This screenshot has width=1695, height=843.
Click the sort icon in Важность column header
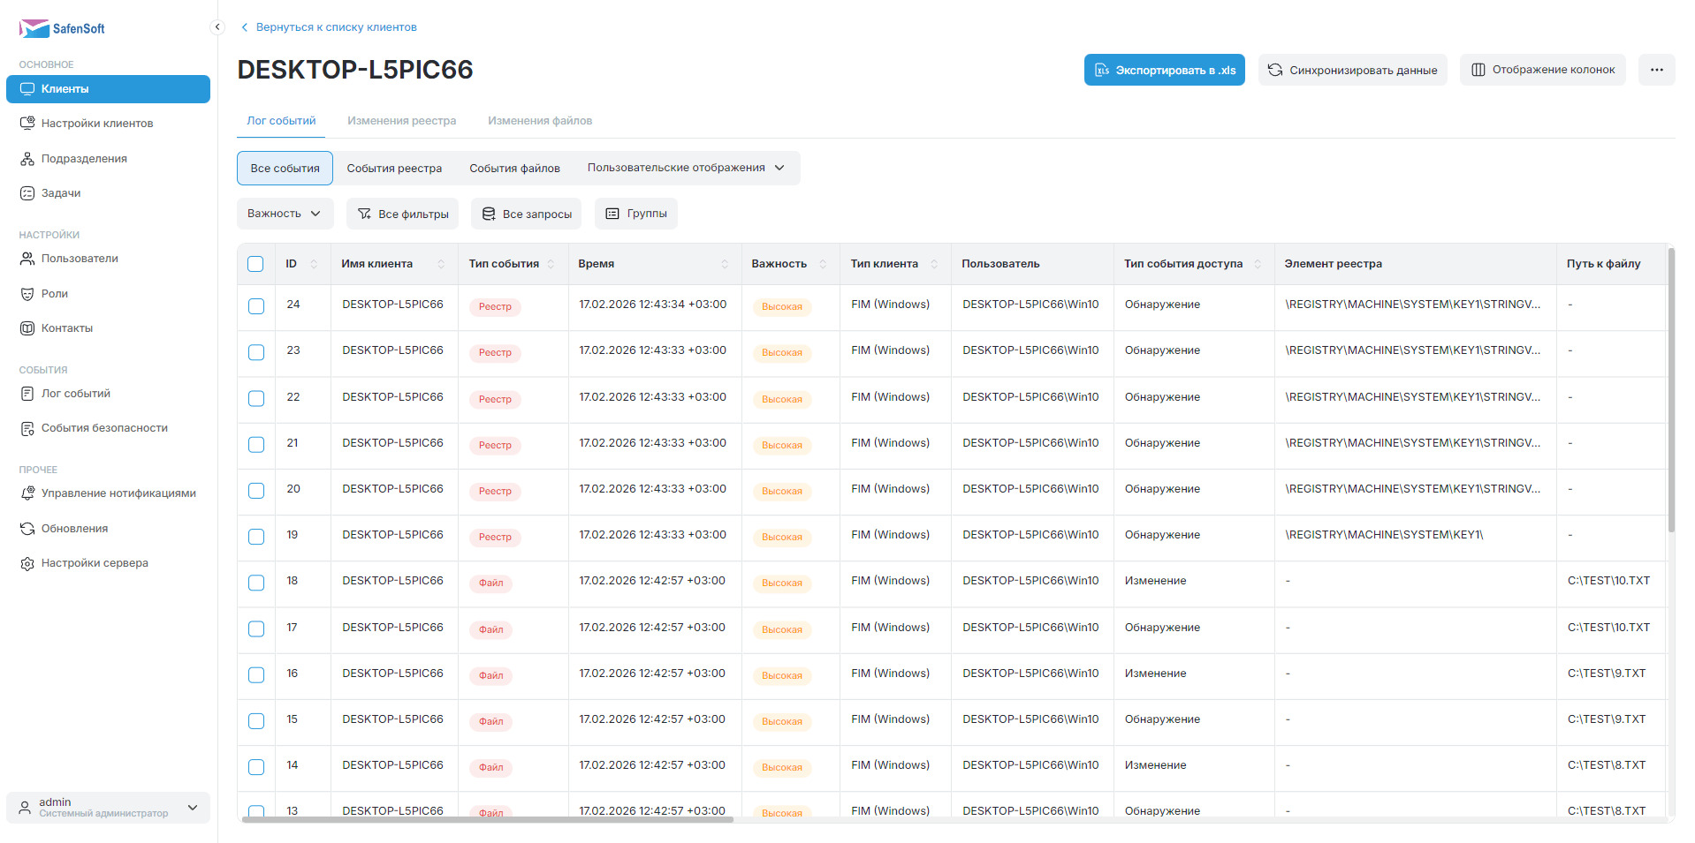[x=823, y=264]
